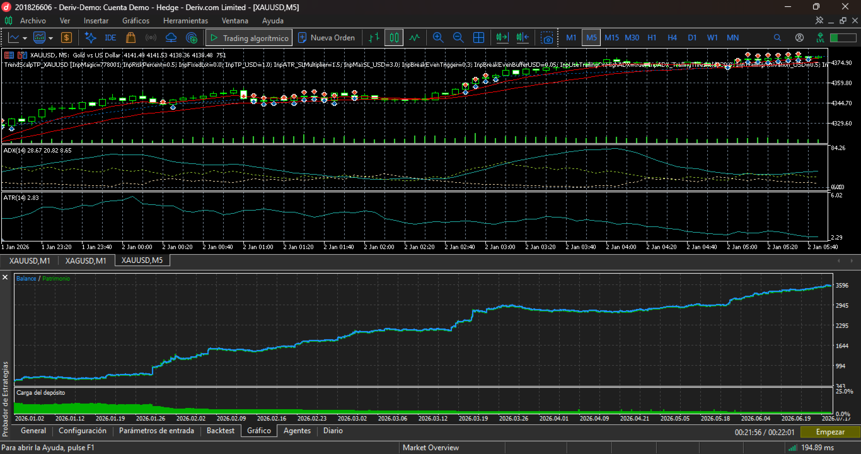
Task: Open the tester General tab
Action: coord(33,431)
